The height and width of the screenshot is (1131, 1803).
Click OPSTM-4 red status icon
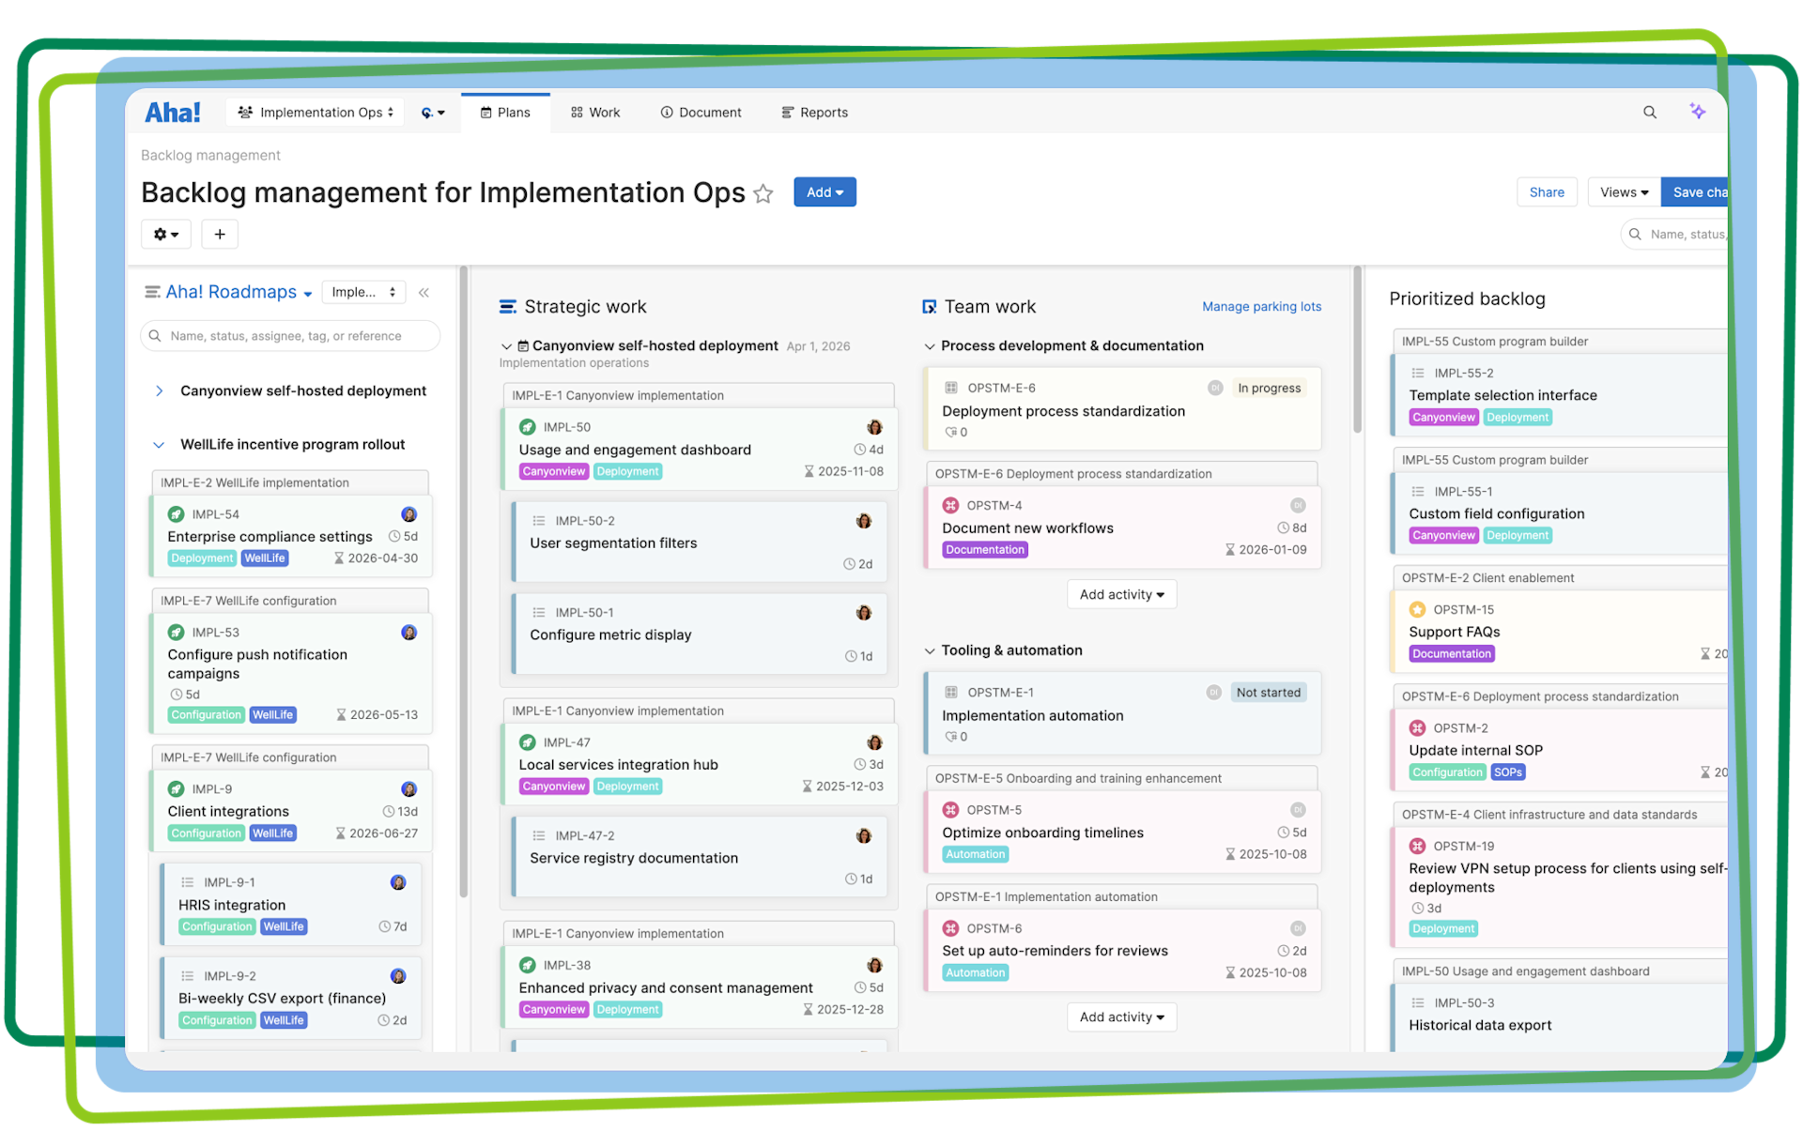click(x=950, y=505)
